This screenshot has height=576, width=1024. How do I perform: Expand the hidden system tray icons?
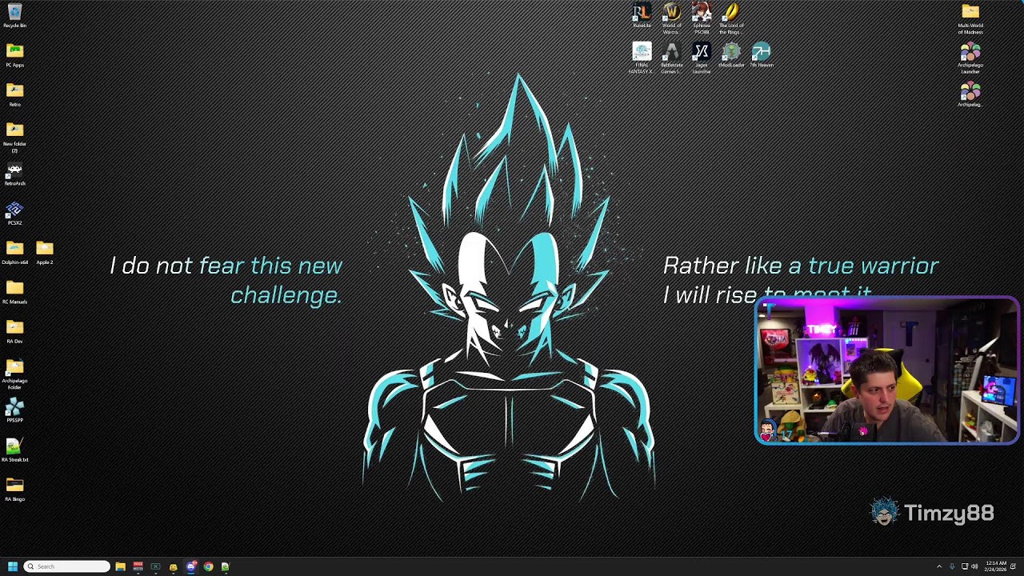point(939,566)
